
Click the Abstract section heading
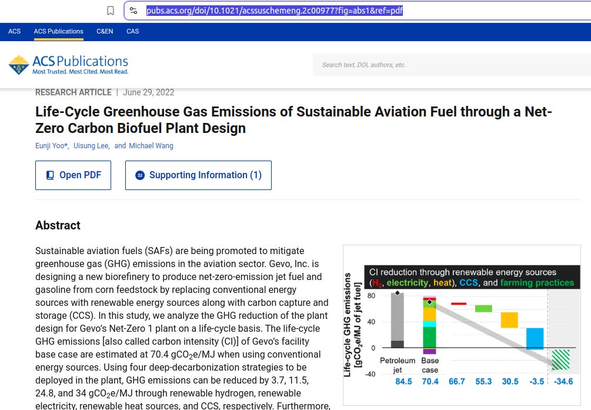pos(58,225)
